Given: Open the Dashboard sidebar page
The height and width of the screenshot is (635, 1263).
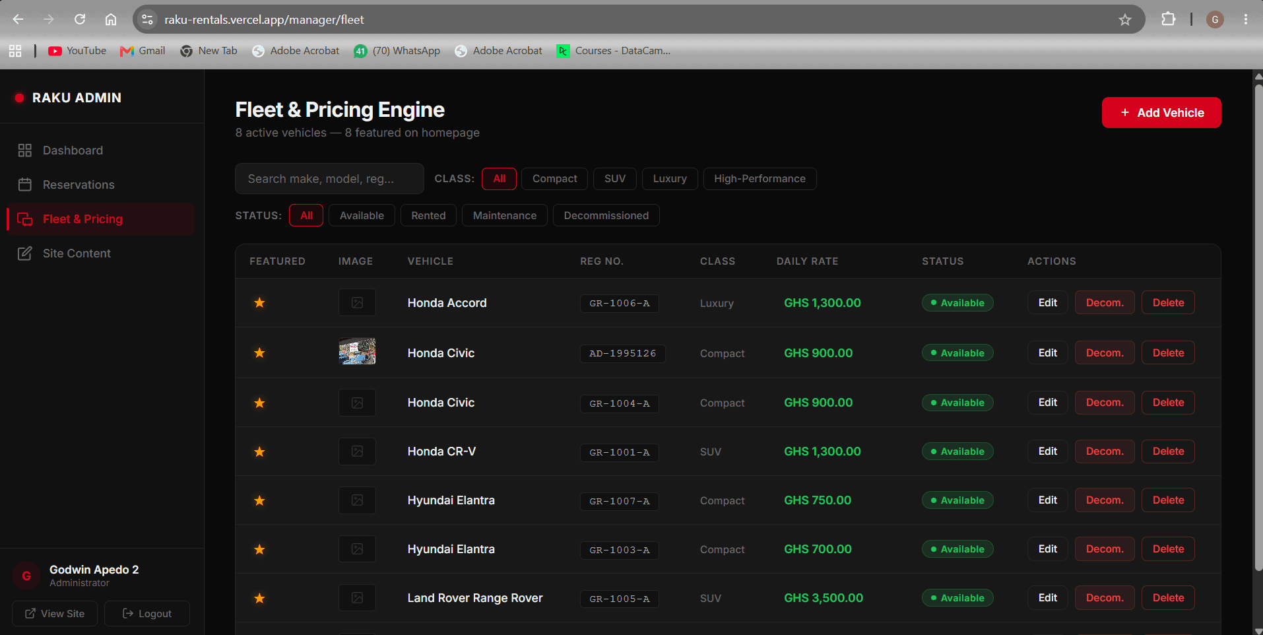Looking at the screenshot, I should (100, 150).
